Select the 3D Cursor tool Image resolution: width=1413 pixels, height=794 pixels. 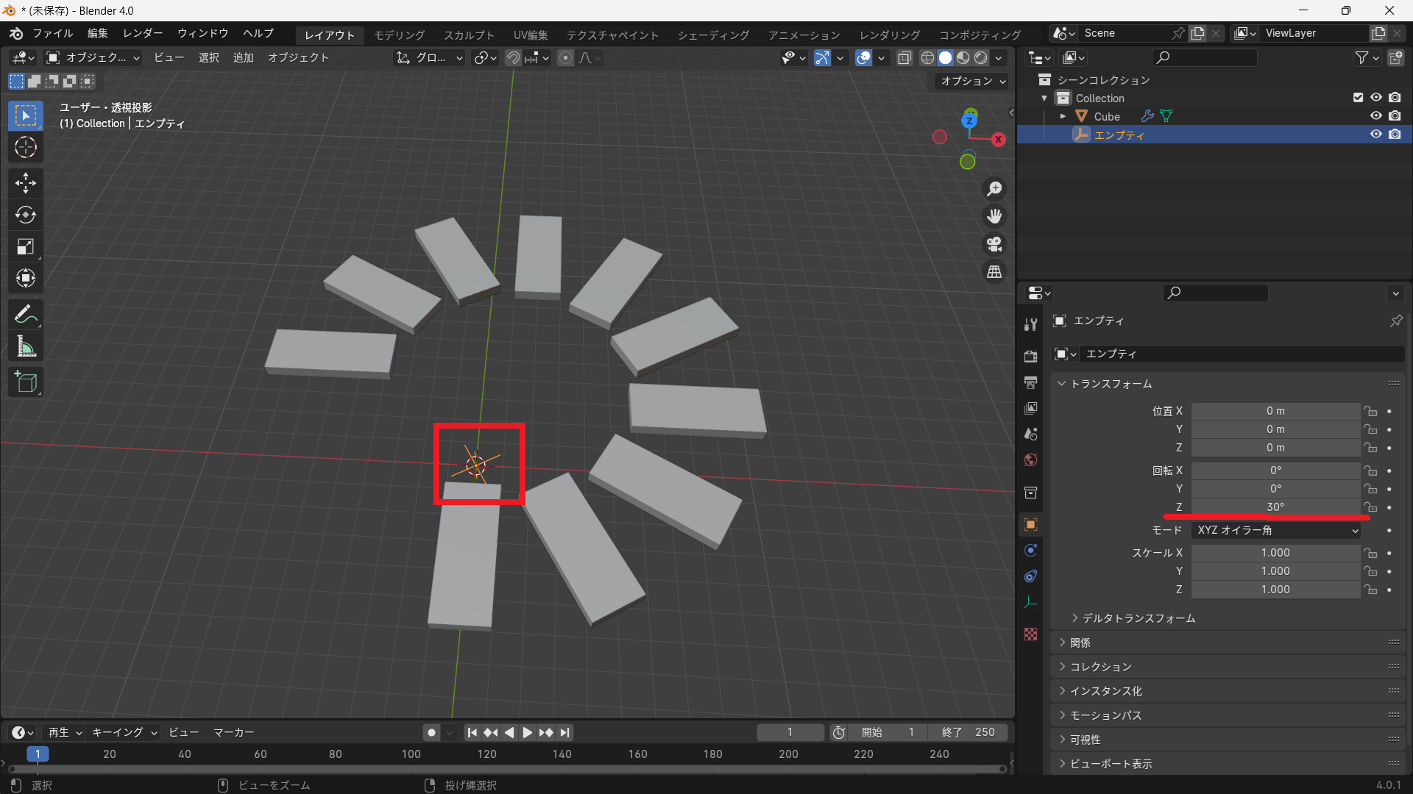26,148
